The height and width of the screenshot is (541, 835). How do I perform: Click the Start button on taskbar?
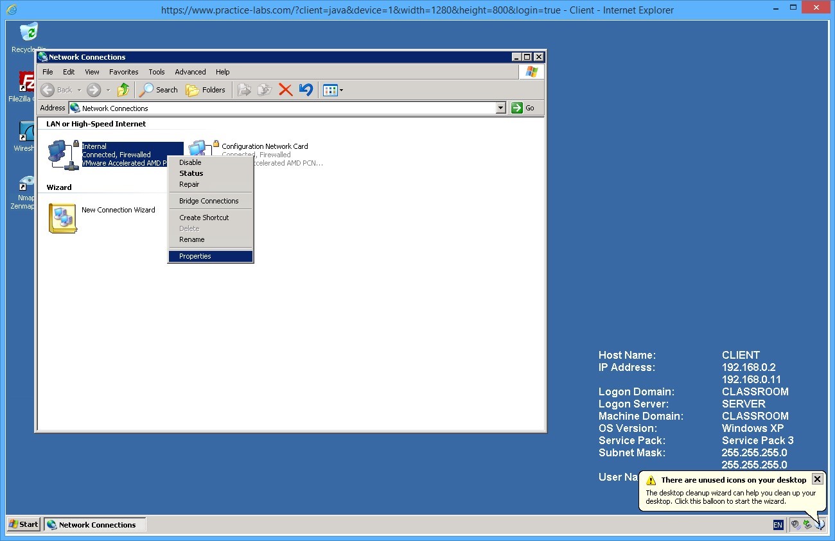(x=24, y=524)
